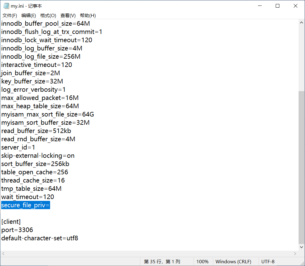Image resolution: width=305 pixels, height=266 pixels.
Task: Open the 帮助(H) menu
Action: click(88, 16)
